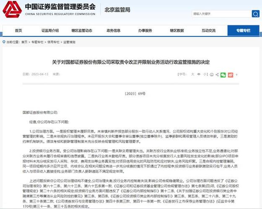Click the date 2023-04-13 text

tap(40, 74)
